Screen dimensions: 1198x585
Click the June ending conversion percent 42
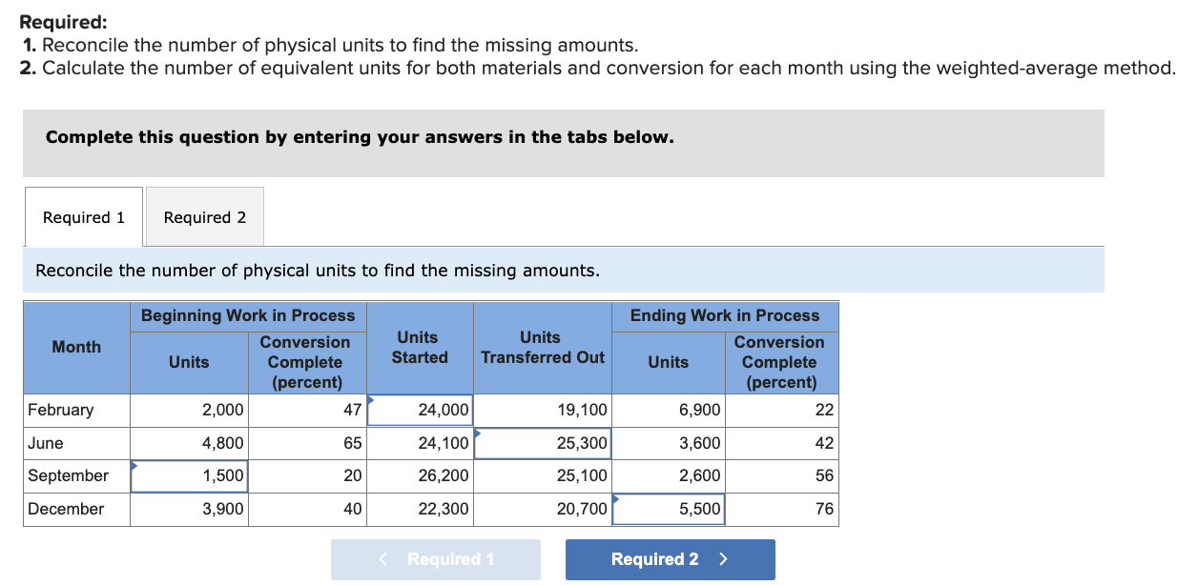pos(781,443)
